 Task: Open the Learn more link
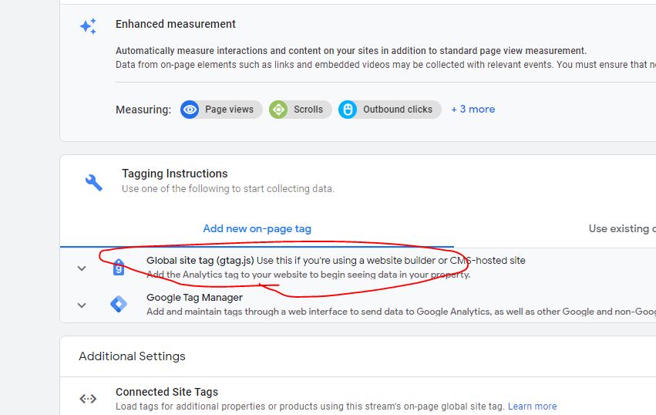click(532, 407)
